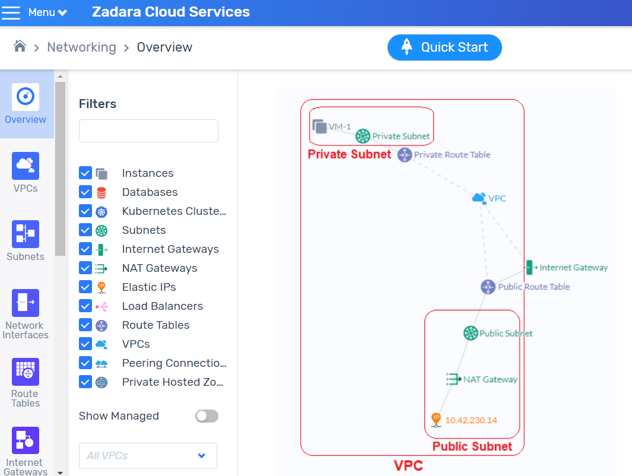Select the Public Route Table node
632x476 pixels.
pos(488,287)
